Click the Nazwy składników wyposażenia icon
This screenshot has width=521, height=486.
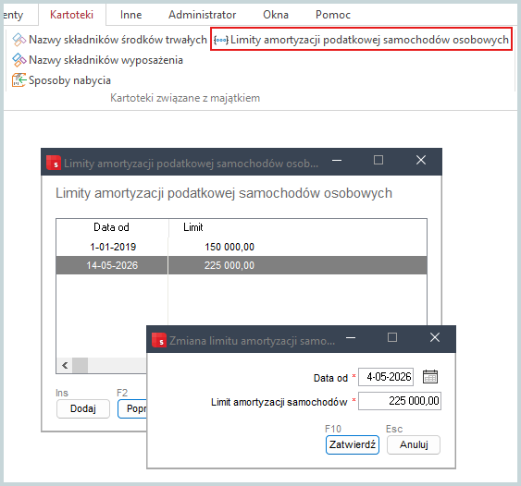point(19,60)
